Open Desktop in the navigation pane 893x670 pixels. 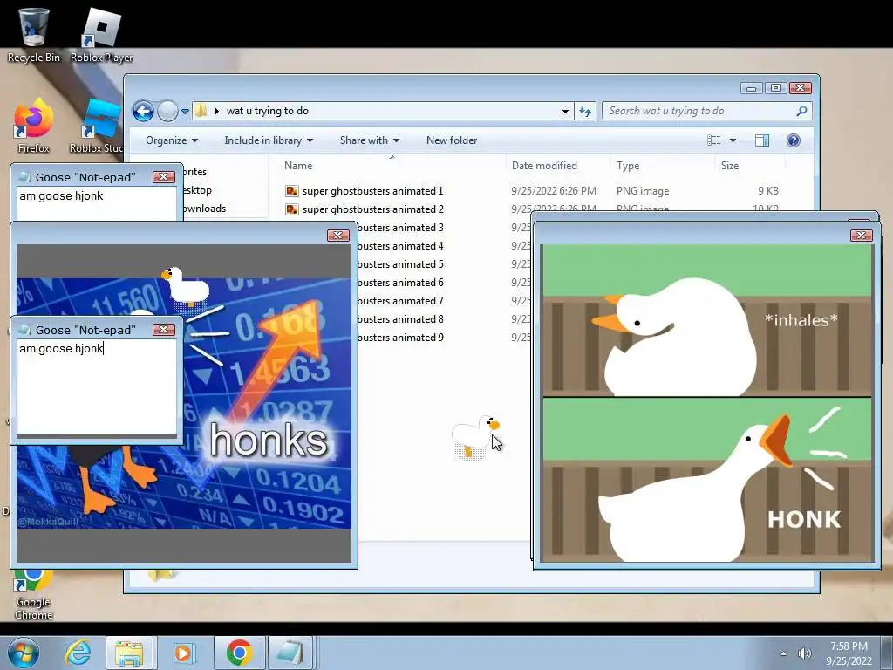[198, 190]
